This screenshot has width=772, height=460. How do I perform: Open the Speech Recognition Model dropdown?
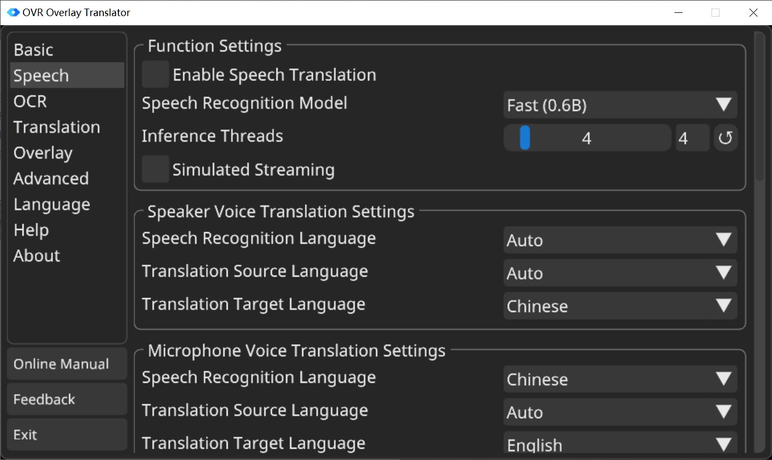click(x=620, y=105)
